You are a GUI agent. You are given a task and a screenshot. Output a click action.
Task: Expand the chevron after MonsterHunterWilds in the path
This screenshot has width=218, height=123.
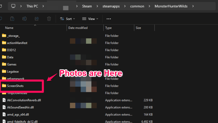[x=193, y=6]
